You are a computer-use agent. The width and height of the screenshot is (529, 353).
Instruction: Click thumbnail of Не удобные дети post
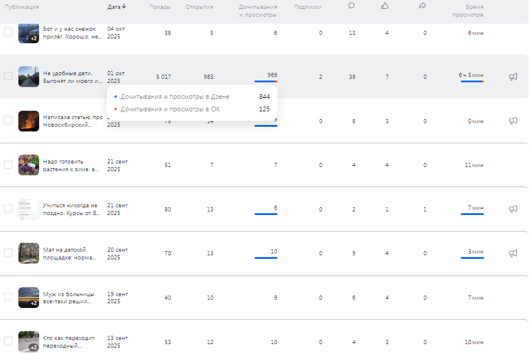click(x=28, y=77)
